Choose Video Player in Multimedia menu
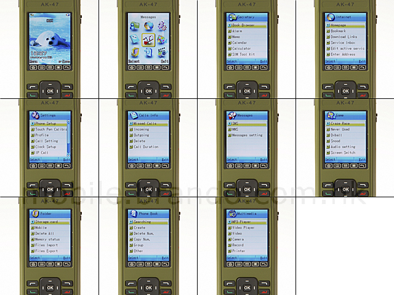394x295 pixels. click(x=245, y=228)
